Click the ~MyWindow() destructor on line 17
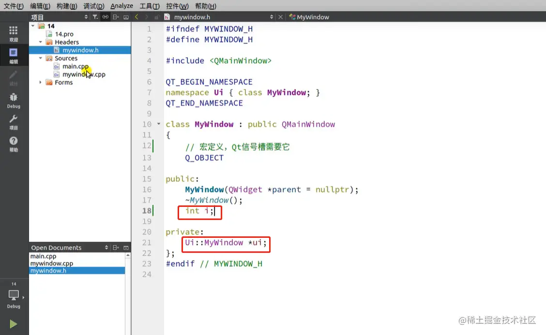Screen dimensions: 546x335 point(213,200)
